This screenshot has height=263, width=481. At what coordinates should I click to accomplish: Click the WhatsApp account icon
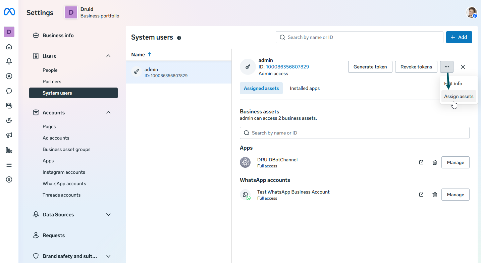246,195
